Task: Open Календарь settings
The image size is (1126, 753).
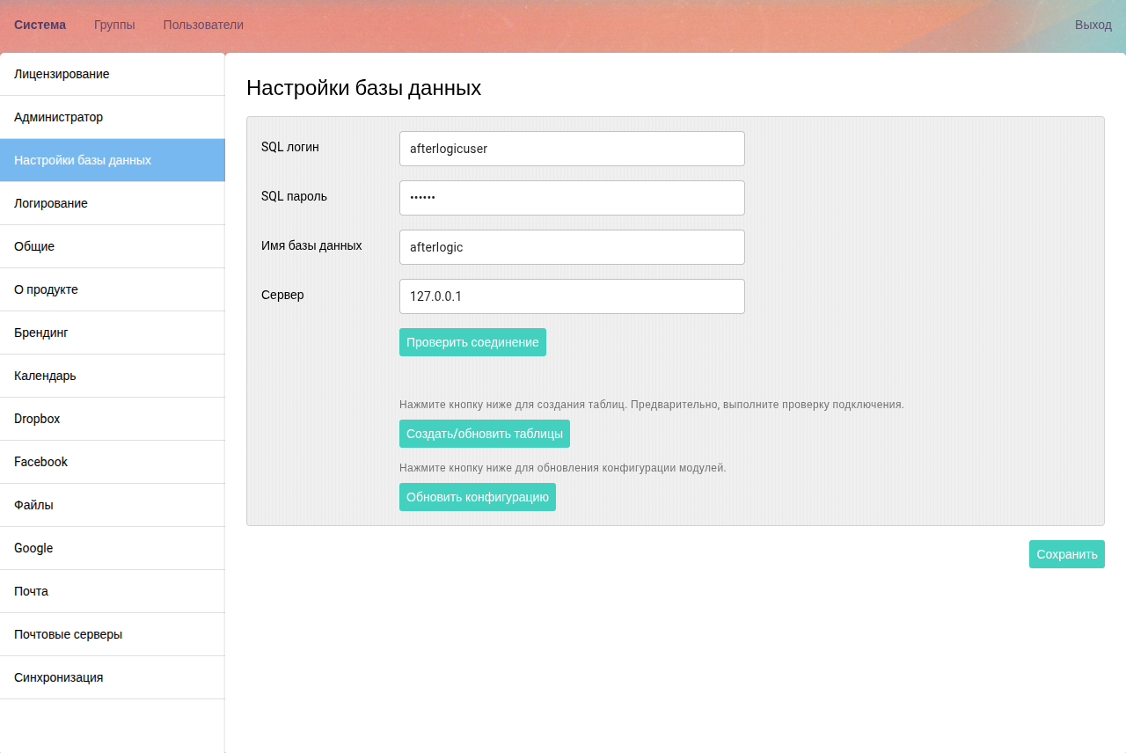Action: (x=45, y=376)
